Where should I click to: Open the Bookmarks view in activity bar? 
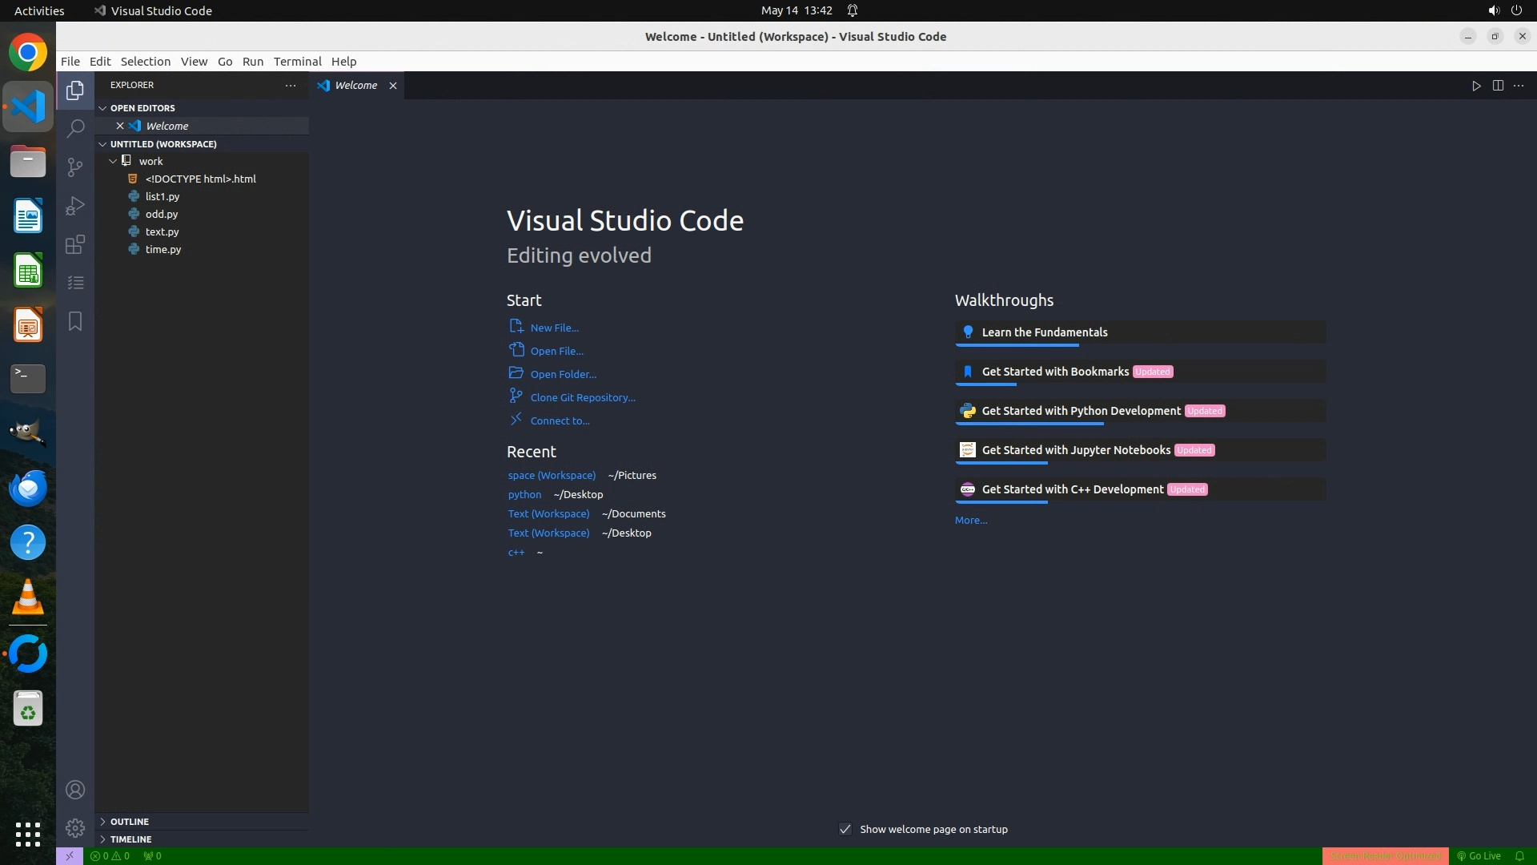[75, 321]
